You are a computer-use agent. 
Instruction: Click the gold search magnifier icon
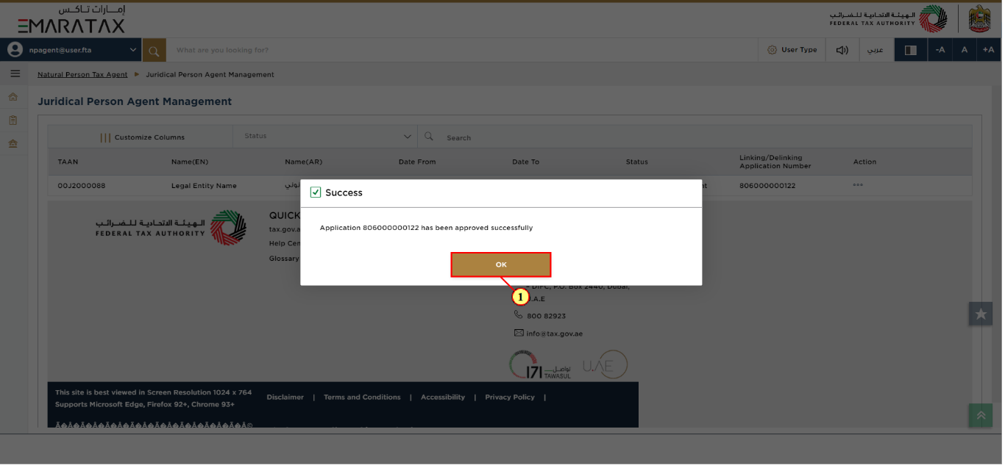154,50
